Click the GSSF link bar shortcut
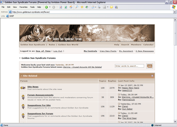177x127 pixels. pyautogui.click(x=10, y=16)
